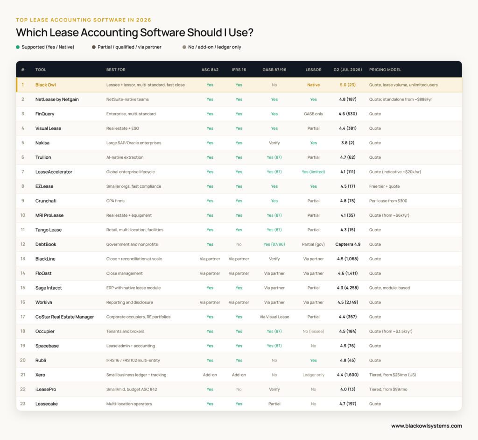This screenshot has width=478, height=440.
Task: Click the Nakisa tool name
Action: [x=42, y=143]
